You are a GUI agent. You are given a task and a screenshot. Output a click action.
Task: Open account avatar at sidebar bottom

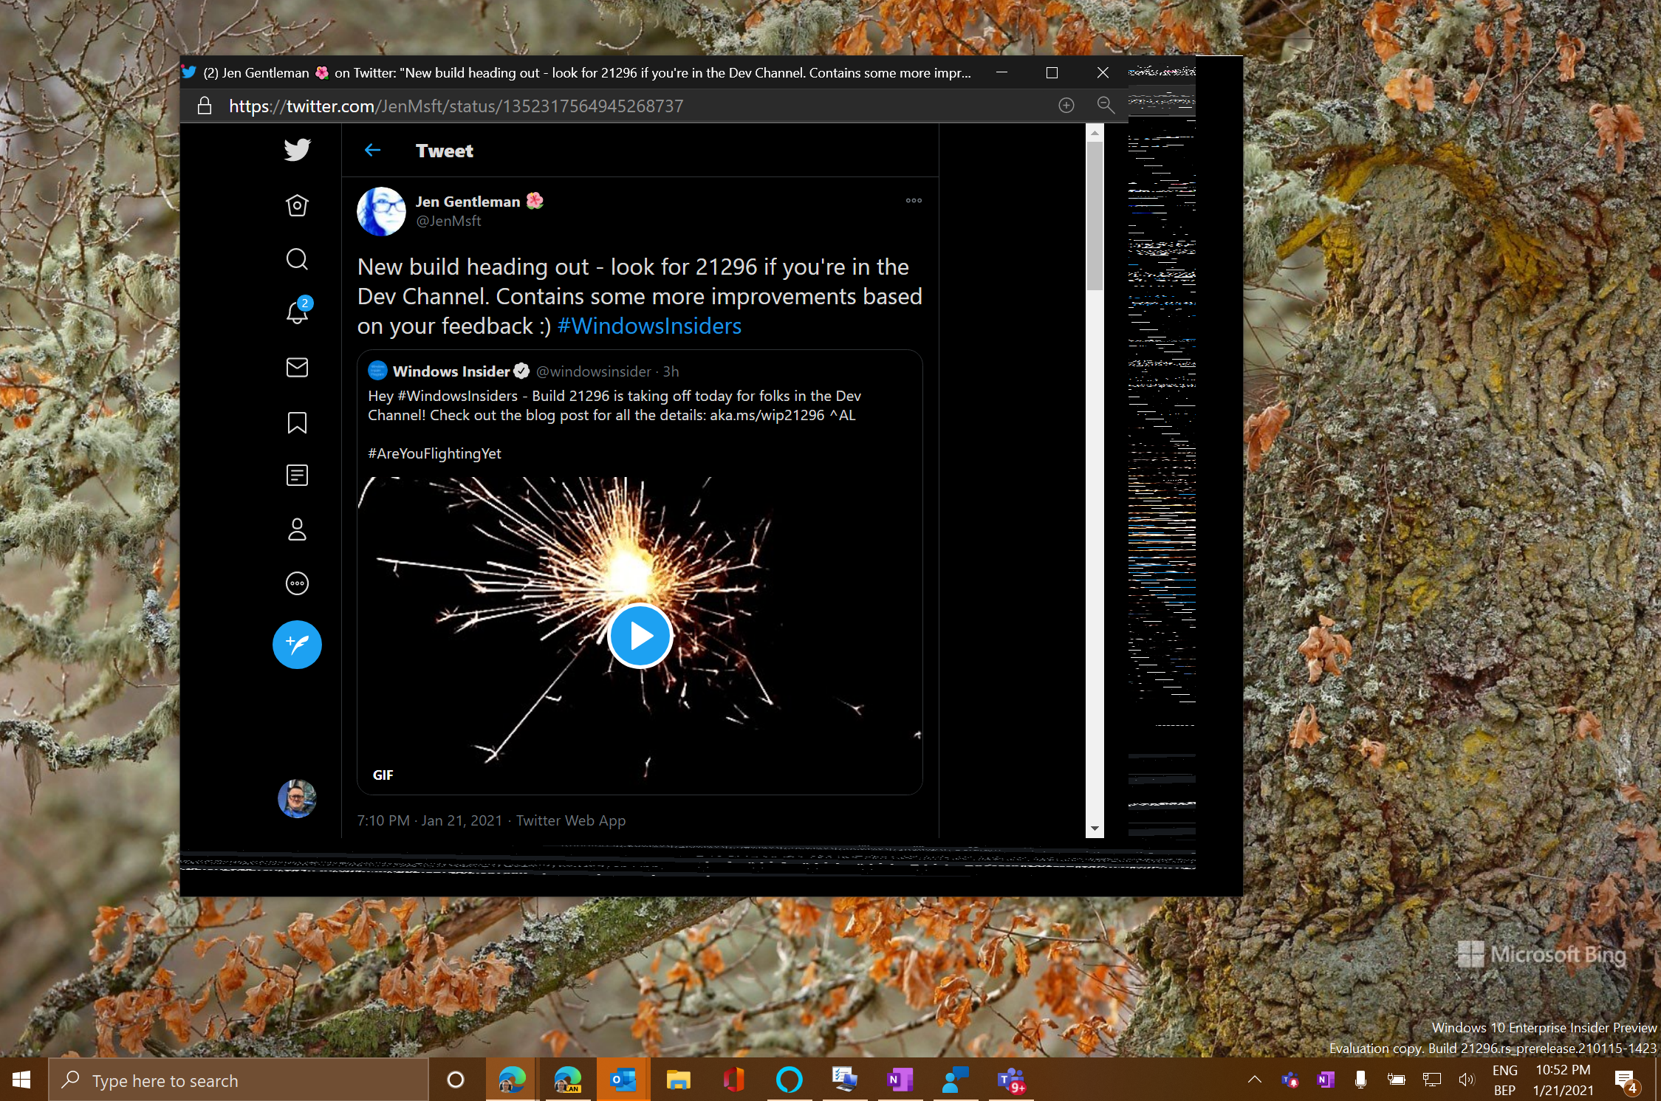(297, 798)
